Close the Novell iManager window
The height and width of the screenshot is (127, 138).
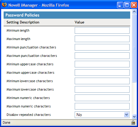click(134, 5)
